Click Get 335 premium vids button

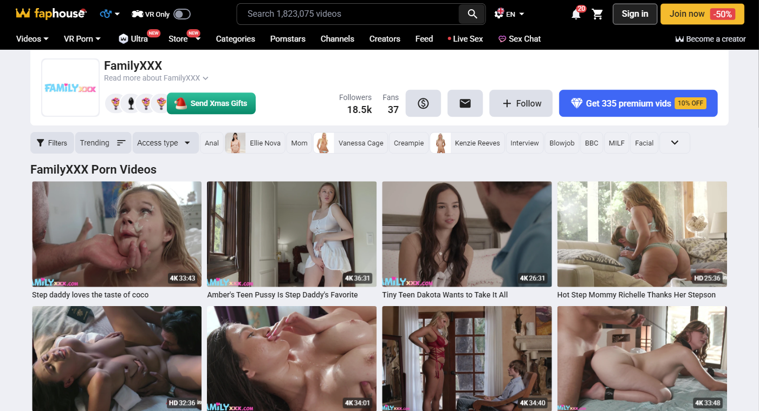tap(638, 103)
